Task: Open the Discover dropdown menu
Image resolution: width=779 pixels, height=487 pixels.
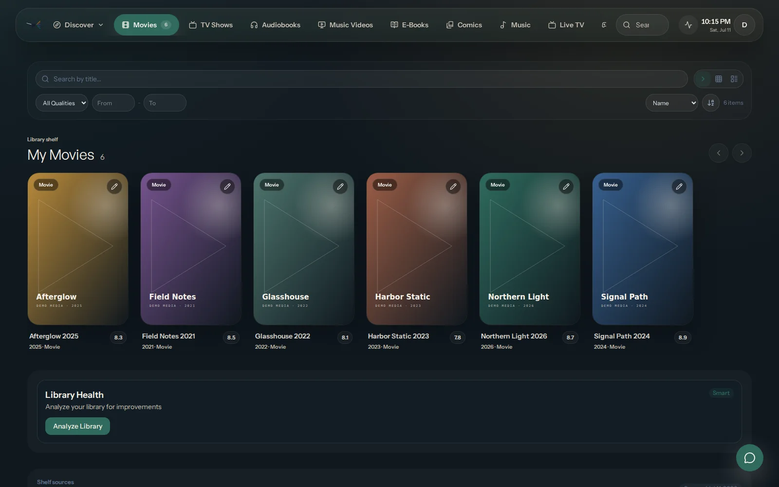Action: click(x=78, y=25)
